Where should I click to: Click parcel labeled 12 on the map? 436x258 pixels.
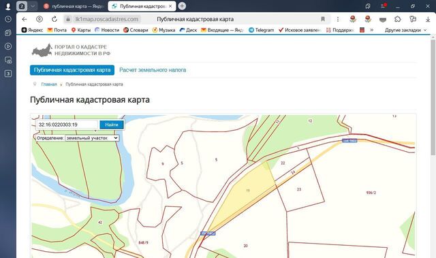[x=310, y=120]
